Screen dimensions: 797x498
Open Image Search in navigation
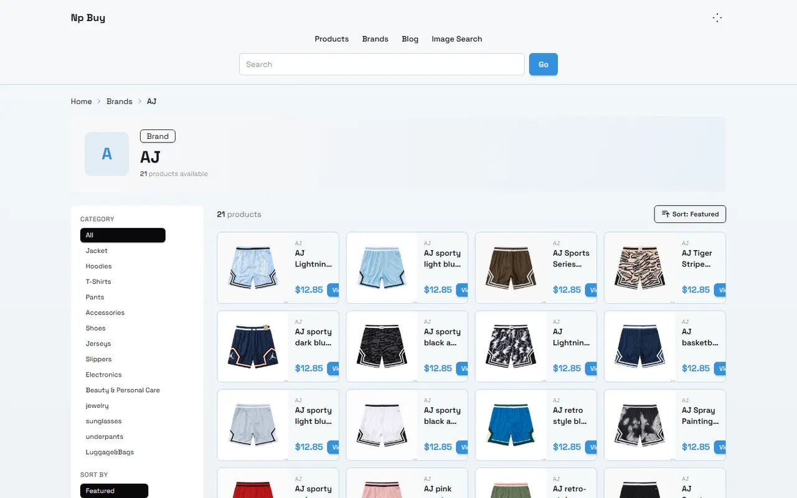[x=457, y=39]
